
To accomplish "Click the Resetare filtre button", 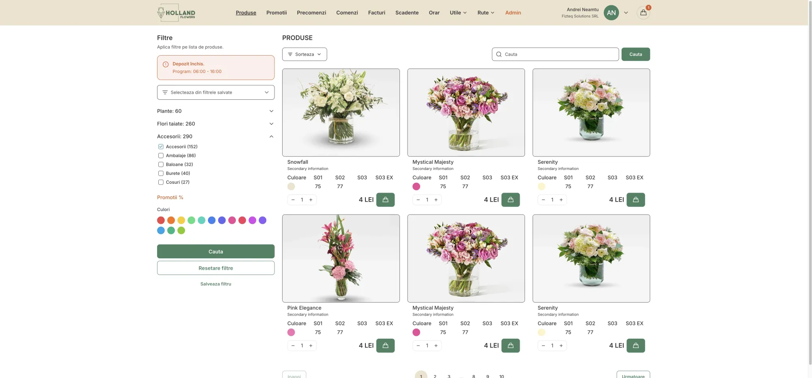I will 216,268.
